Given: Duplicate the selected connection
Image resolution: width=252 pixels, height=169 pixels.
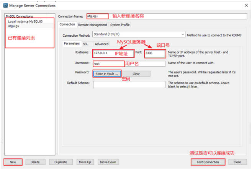Looking at the screenshot, I should (x=61, y=162).
